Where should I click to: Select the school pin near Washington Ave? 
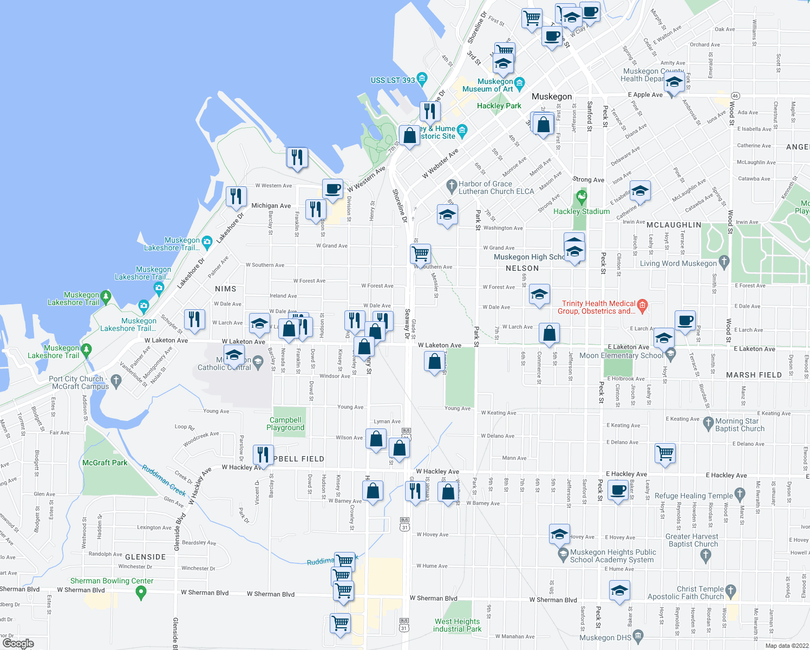tap(447, 216)
